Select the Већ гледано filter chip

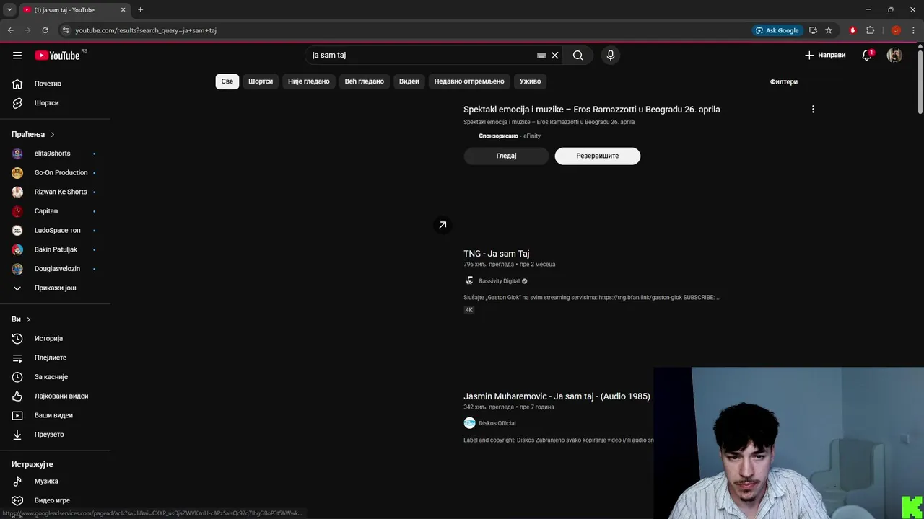click(x=365, y=81)
